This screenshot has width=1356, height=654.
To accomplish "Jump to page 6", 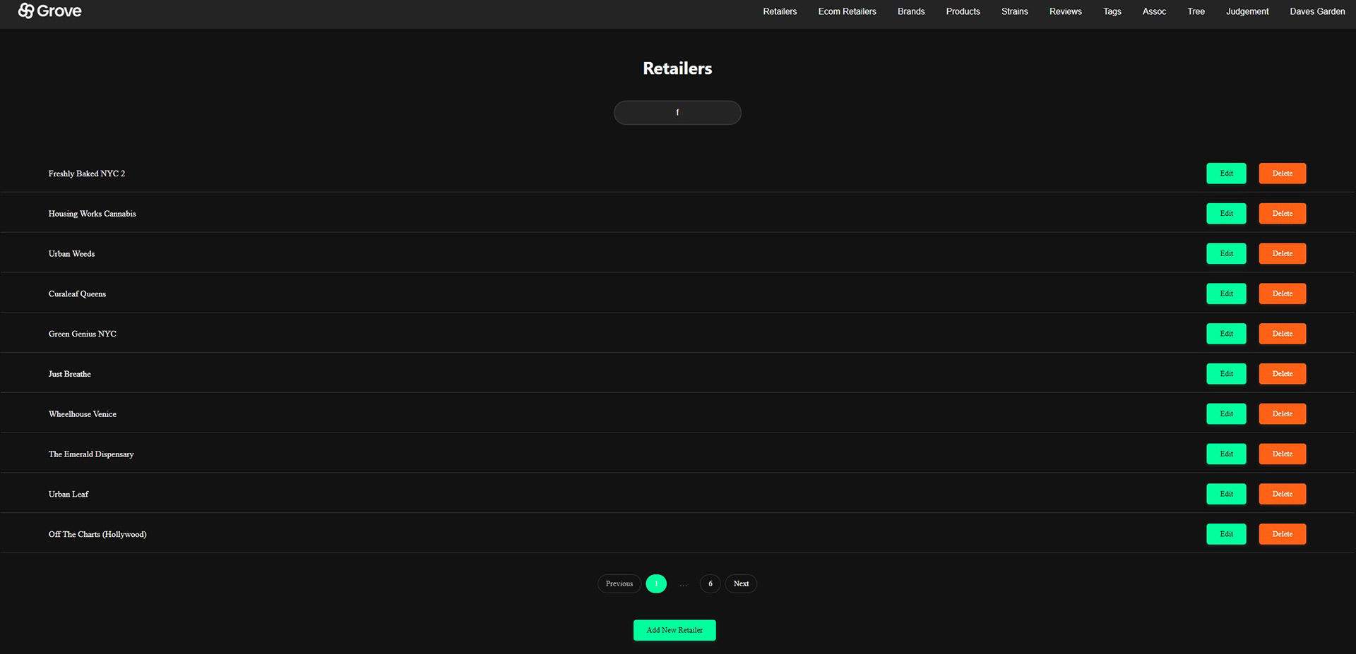I will (x=710, y=584).
